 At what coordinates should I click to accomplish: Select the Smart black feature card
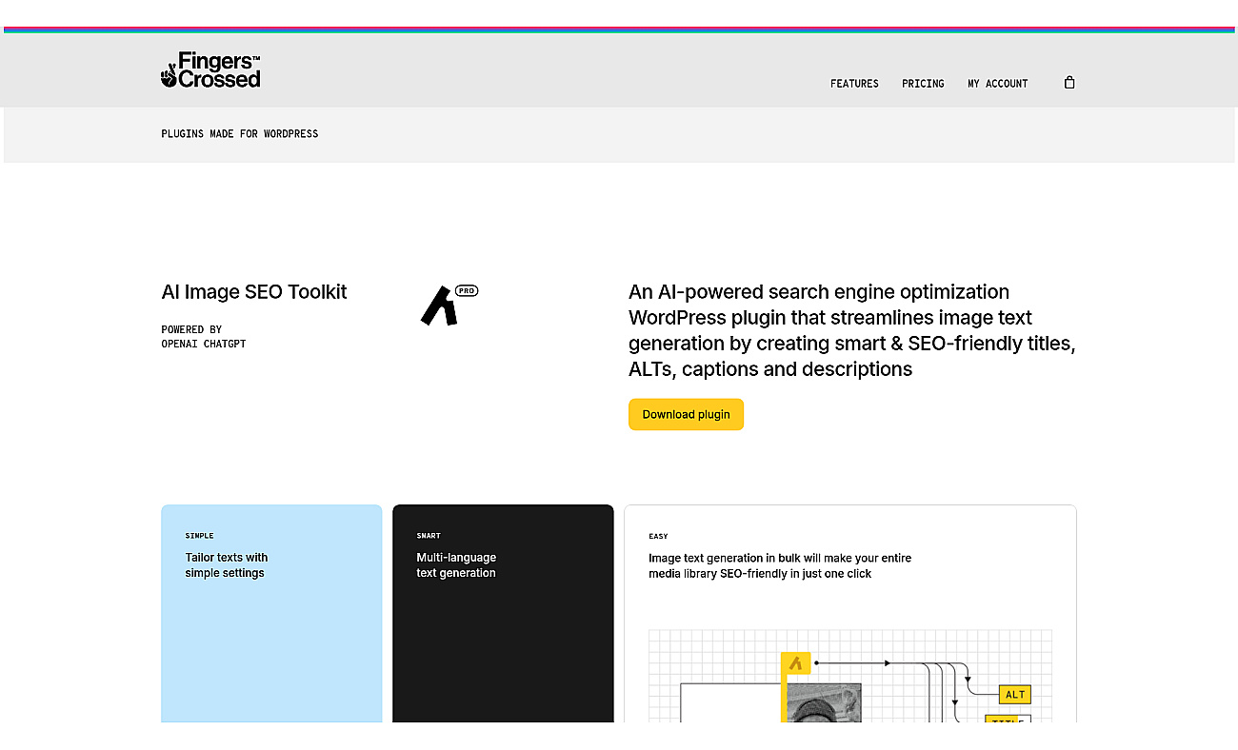(503, 613)
